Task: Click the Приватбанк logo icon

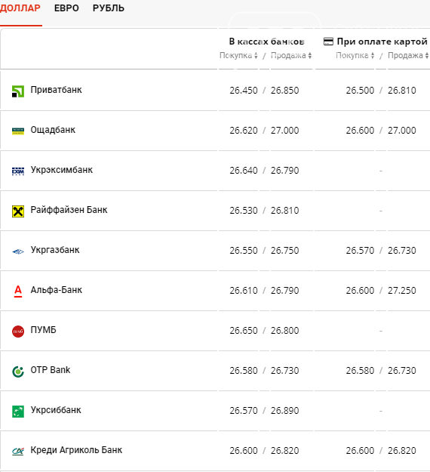Action: [x=18, y=91]
